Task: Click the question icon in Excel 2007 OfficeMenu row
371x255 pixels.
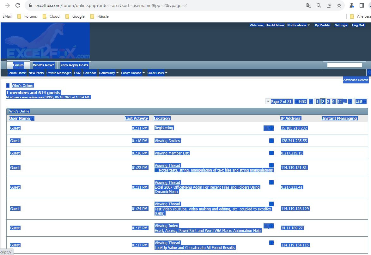Action: [271, 182]
